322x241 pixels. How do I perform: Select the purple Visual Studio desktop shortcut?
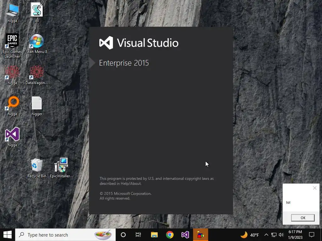(12, 137)
